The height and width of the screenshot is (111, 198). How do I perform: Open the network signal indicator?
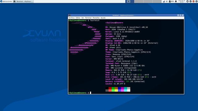(164, 1)
